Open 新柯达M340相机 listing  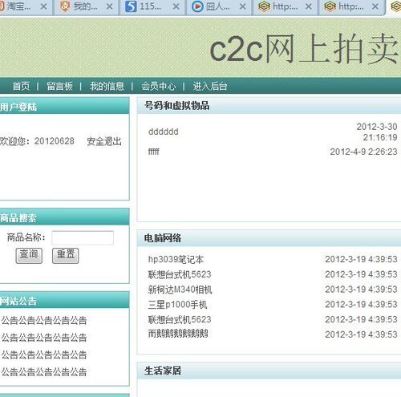tap(180, 290)
